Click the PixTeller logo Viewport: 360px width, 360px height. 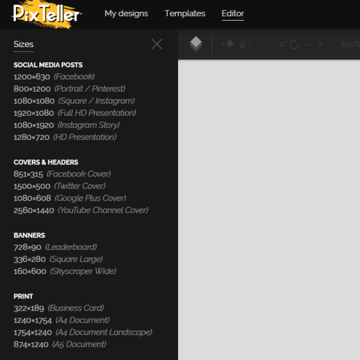47,14
